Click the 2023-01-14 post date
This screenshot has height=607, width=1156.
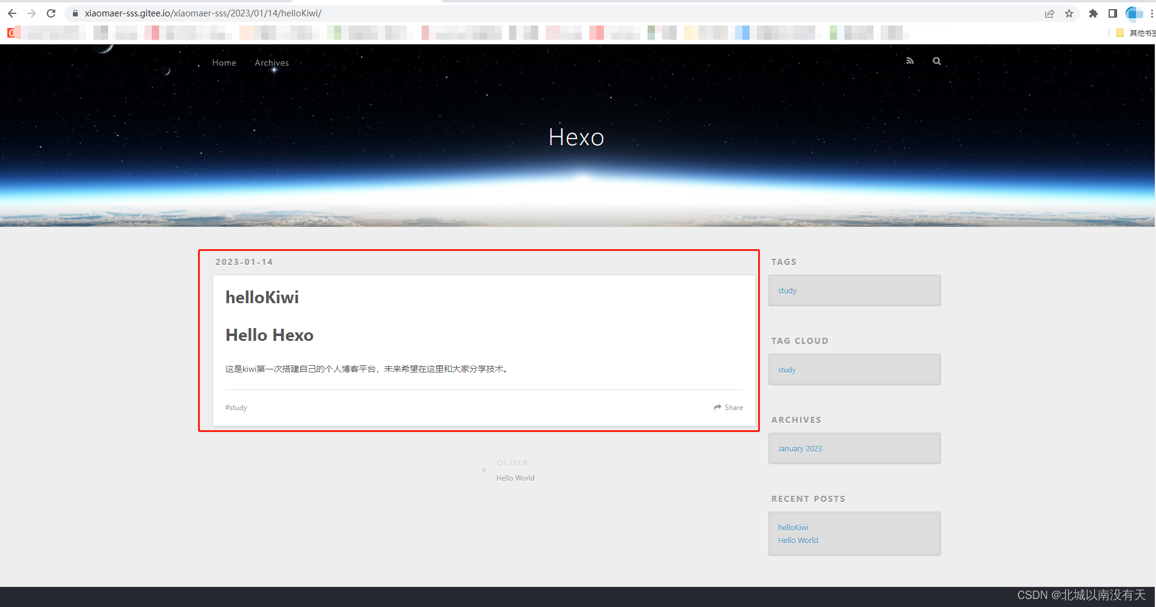[x=244, y=262]
